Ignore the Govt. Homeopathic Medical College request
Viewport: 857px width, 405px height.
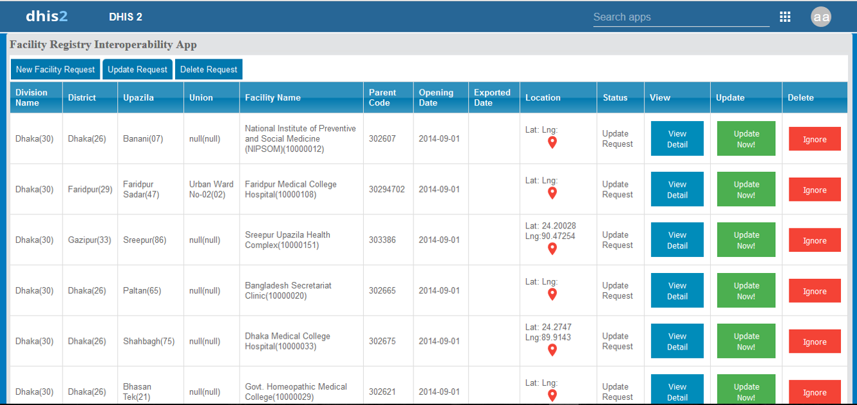[x=815, y=392]
